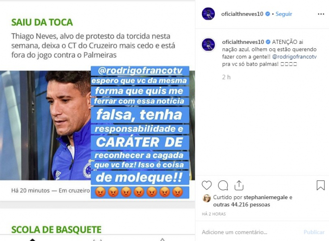Open oficialthneves10 profile from the header username
The image size is (329, 241).
pyautogui.click(x=242, y=14)
